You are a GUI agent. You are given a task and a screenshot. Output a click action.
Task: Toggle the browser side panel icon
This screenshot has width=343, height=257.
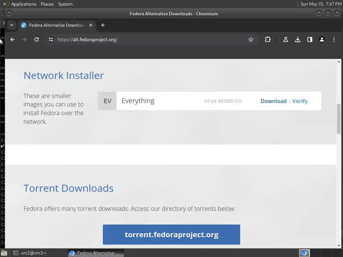click(310, 39)
